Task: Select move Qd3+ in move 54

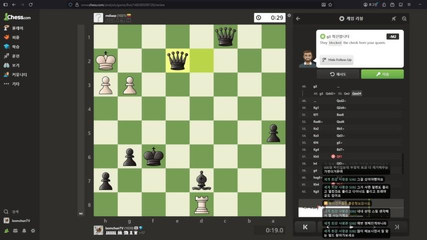Action: point(340,135)
